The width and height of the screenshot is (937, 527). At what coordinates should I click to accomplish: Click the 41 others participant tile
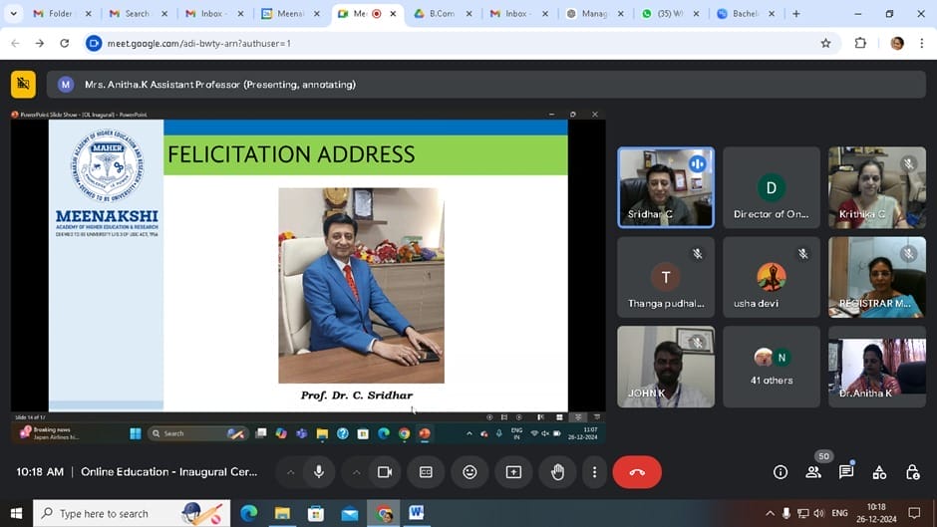[x=771, y=367]
